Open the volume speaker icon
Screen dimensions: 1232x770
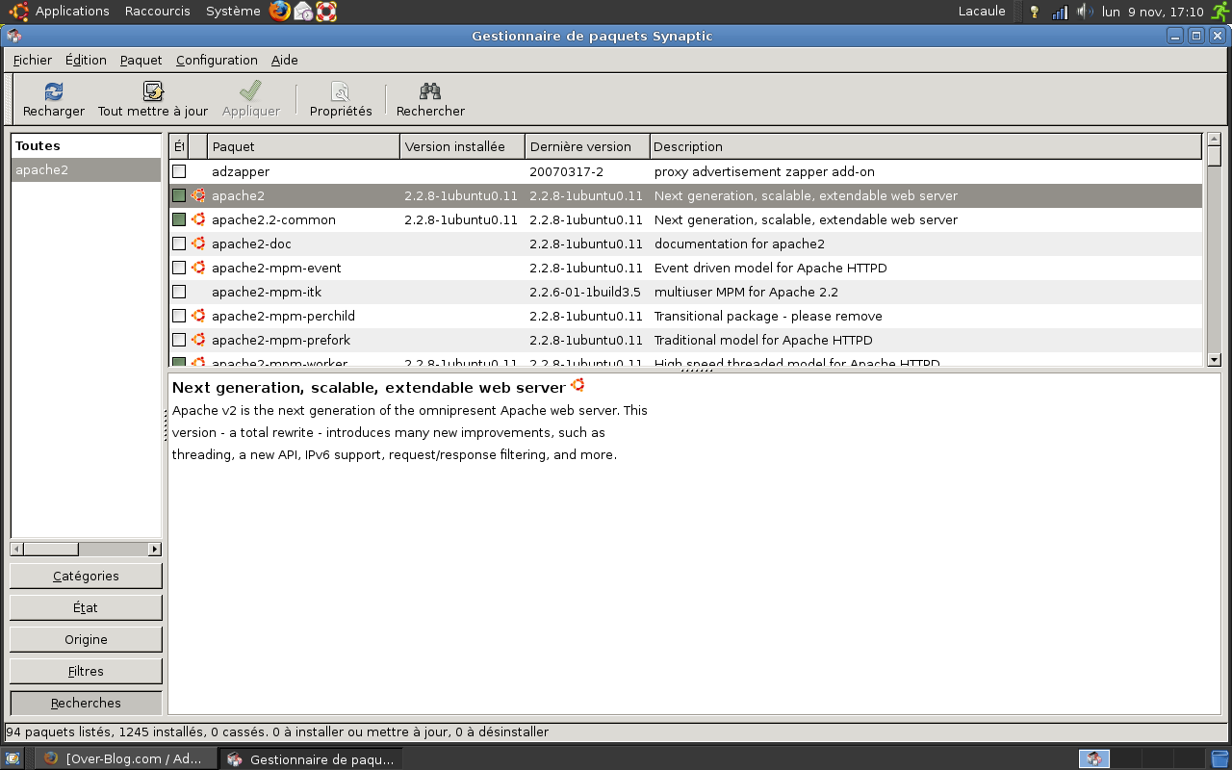coord(1085,12)
